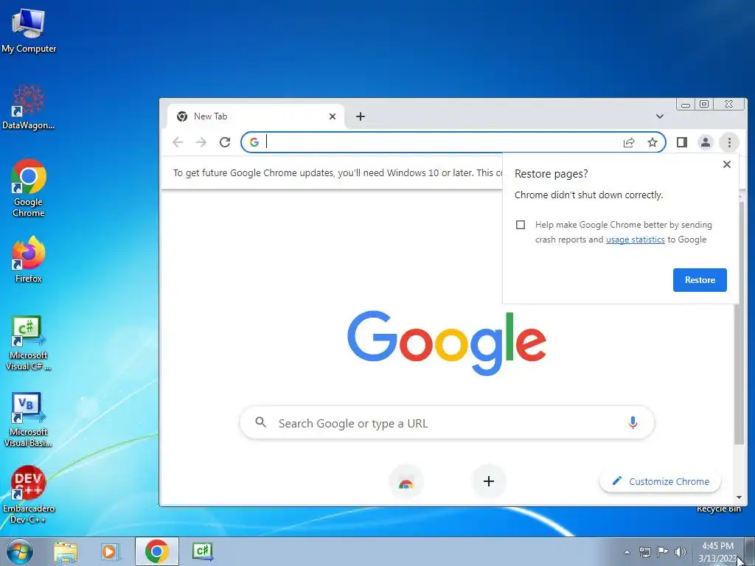This screenshot has width=755, height=566.
Task: Click the magnifier icon in search box
Action: pyautogui.click(x=260, y=422)
